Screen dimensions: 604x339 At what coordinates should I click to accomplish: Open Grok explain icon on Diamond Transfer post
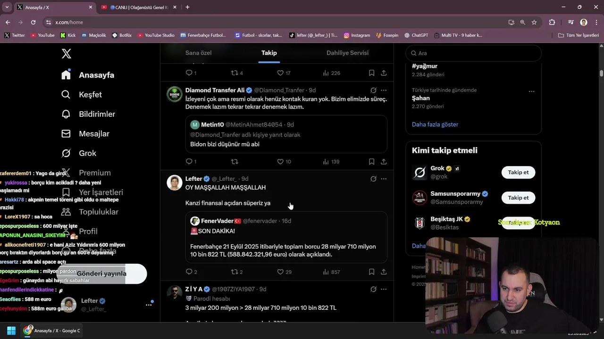[x=373, y=90]
